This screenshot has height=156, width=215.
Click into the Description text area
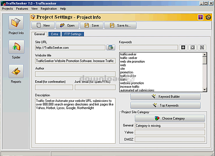pyautogui.click(x=75, y=121)
